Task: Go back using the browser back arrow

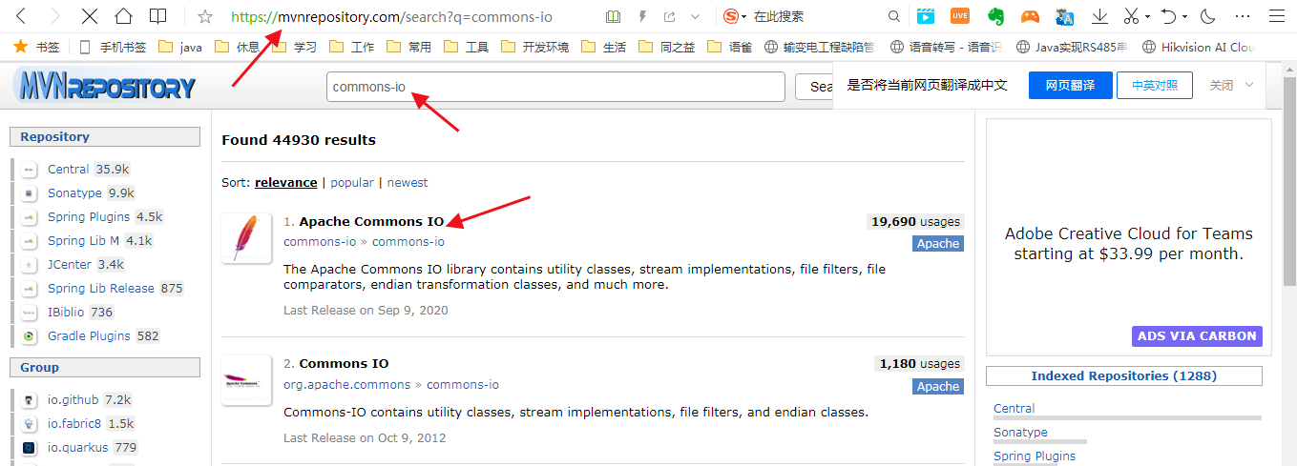Action: point(21,16)
